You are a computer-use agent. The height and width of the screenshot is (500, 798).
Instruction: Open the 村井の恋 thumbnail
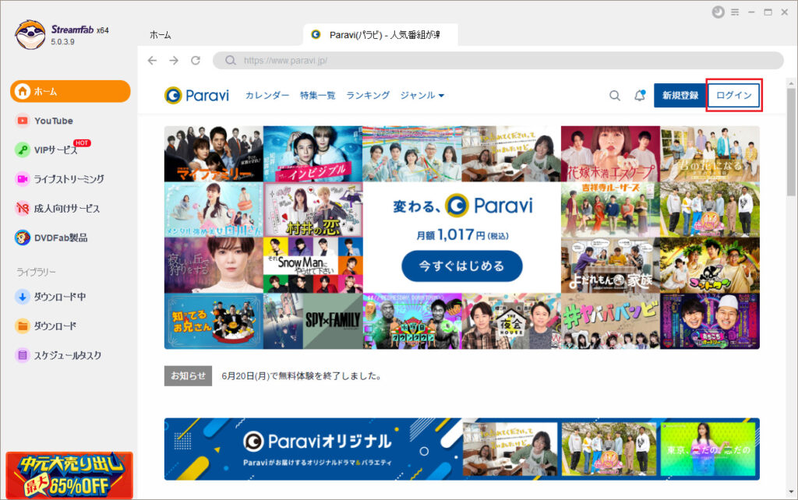313,210
